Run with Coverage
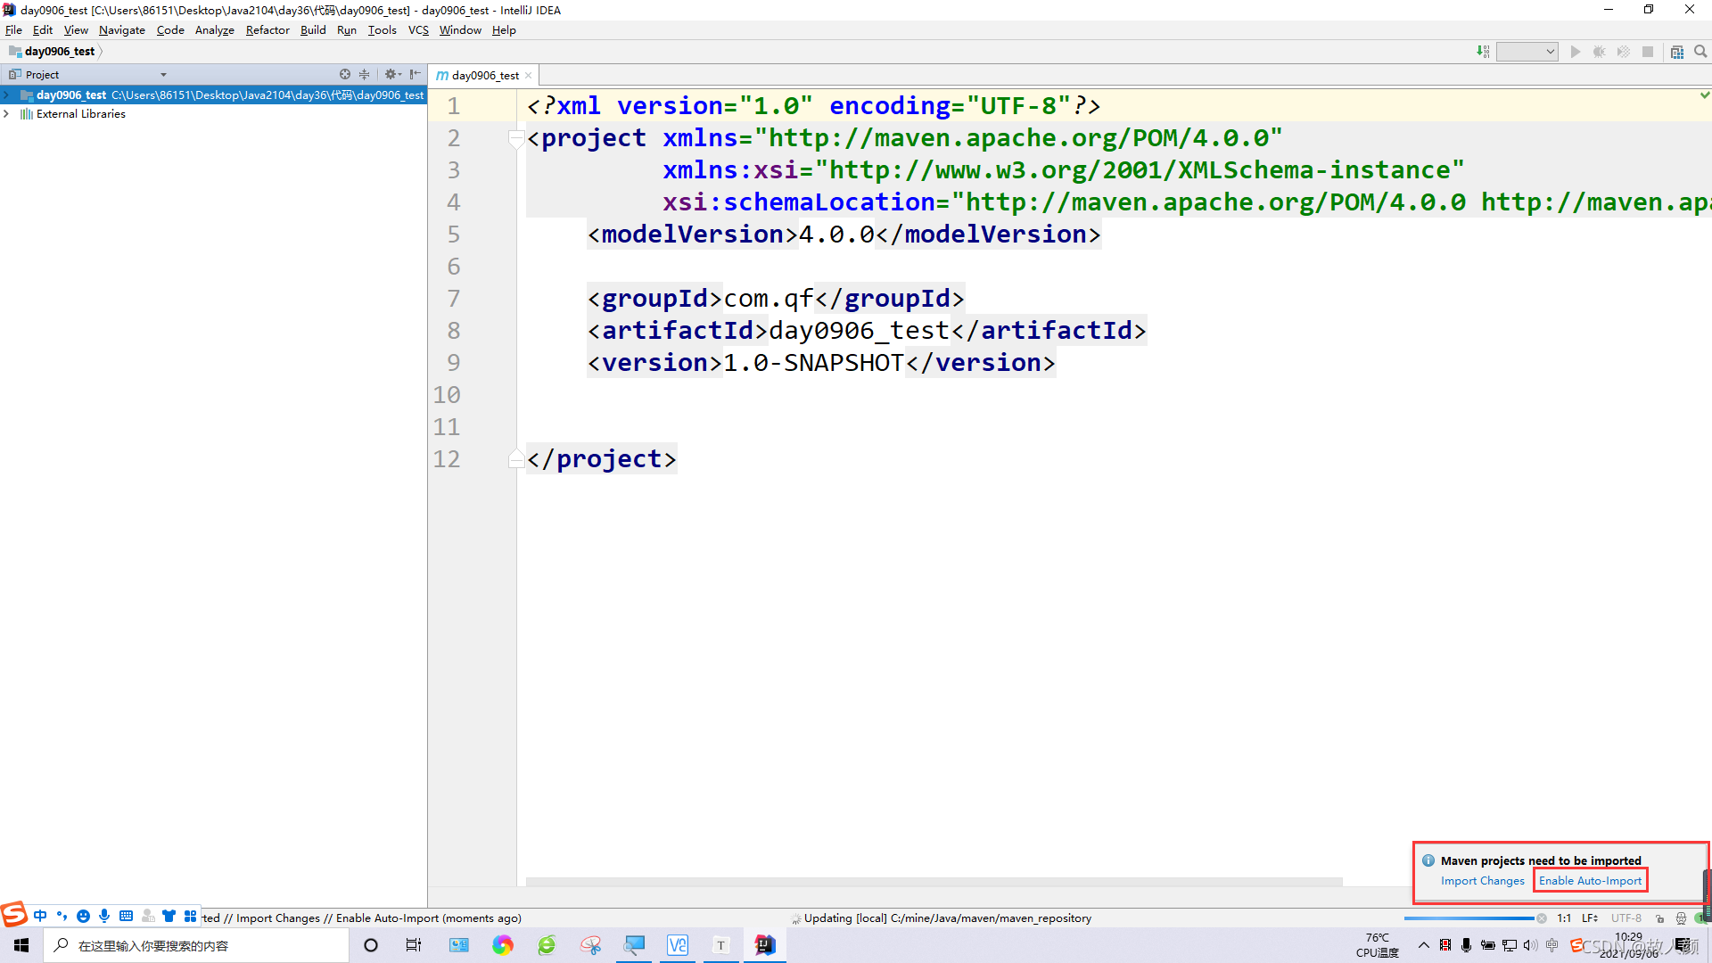The width and height of the screenshot is (1712, 963). (x=1624, y=51)
